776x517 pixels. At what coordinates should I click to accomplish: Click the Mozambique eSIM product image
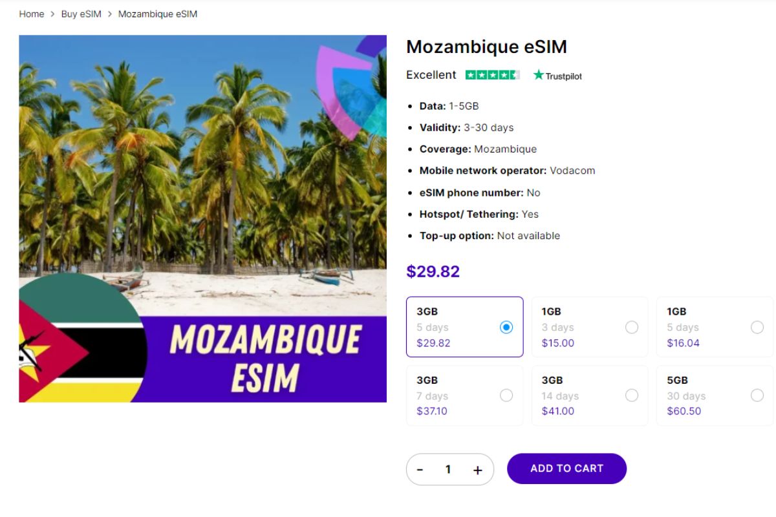click(x=202, y=220)
